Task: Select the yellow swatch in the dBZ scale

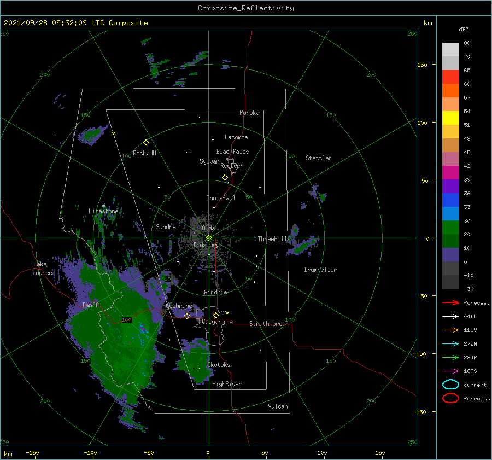Action: 450,118
